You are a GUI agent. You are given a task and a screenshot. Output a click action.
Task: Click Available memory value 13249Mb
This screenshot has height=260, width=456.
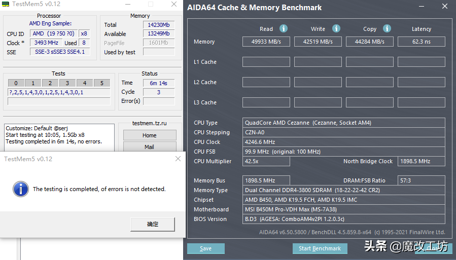(x=159, y=33)
